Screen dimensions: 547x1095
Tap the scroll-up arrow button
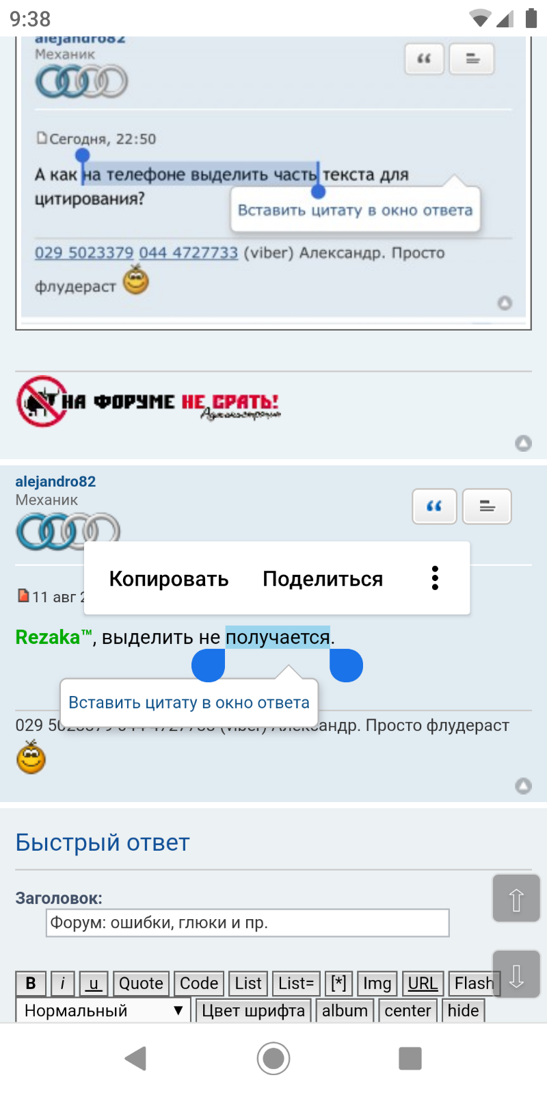point(516,899)
